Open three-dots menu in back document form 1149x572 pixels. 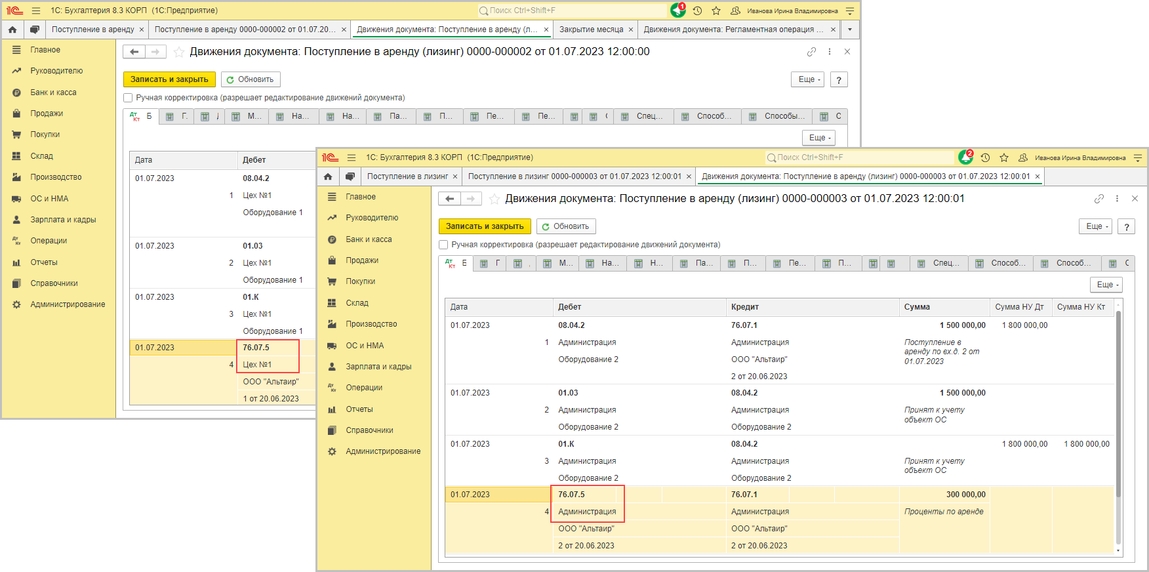click(830, 52)
